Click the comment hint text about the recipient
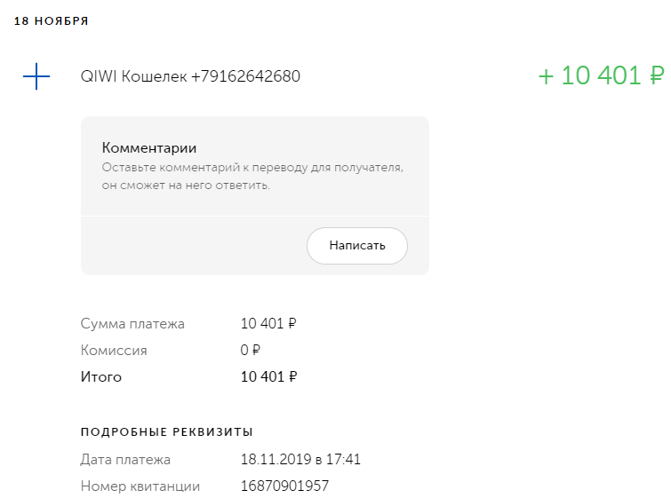Screen dimensions: 671x498 coord(252,176)
